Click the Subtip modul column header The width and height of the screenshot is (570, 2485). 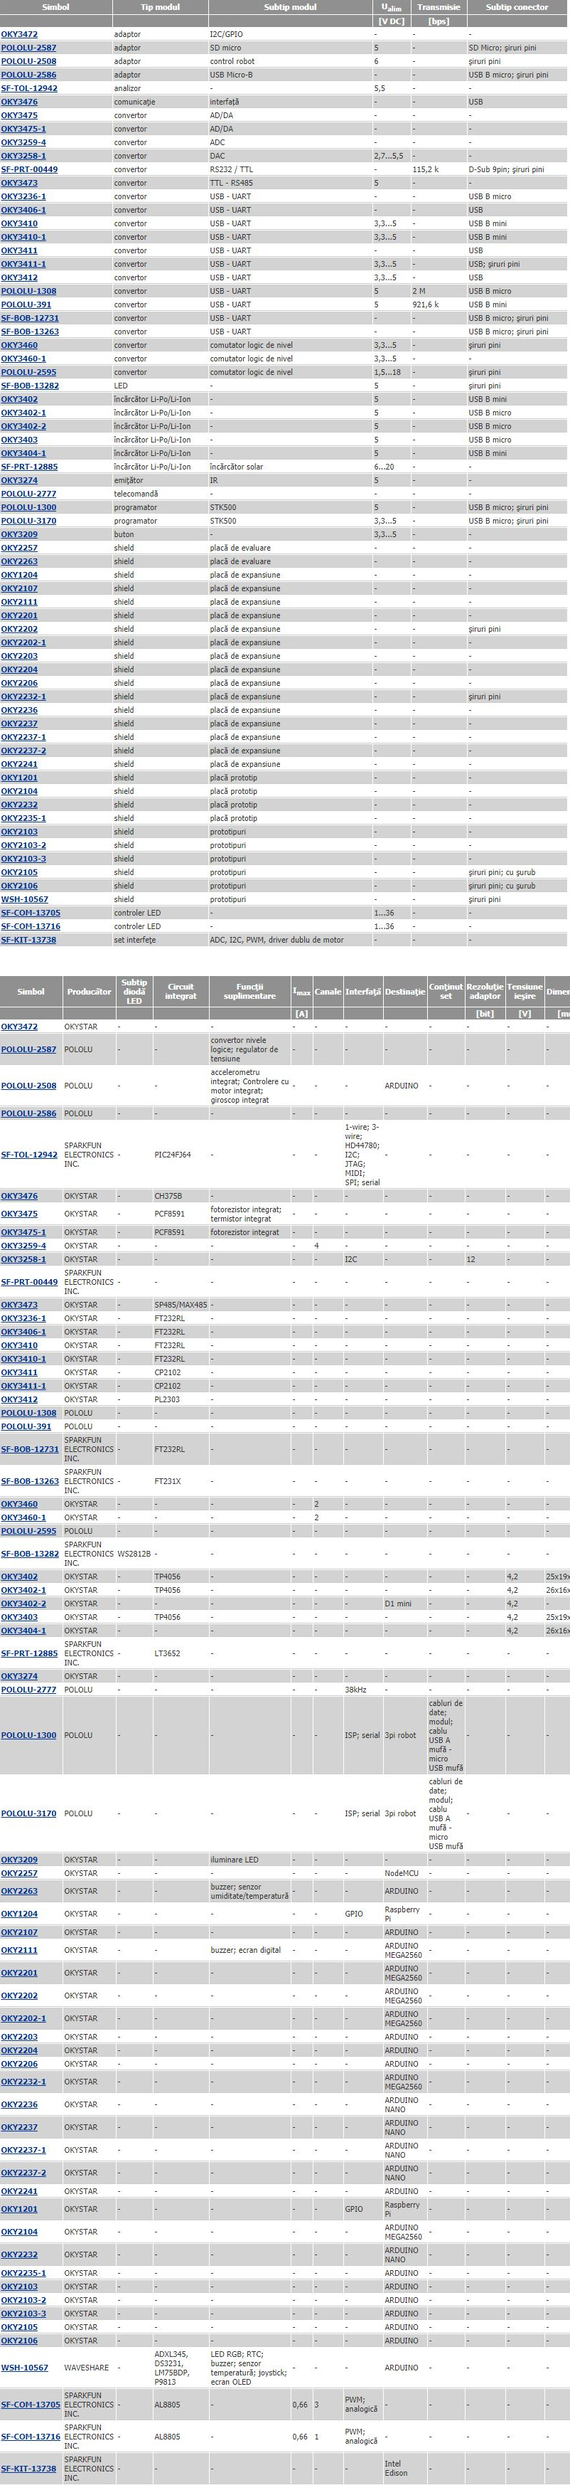pyautogui.click(x=290, y=6)
